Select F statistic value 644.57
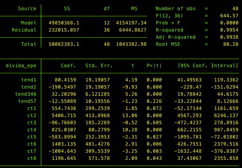The height and width of the screenshot is (168, 242). pos(229,16)
